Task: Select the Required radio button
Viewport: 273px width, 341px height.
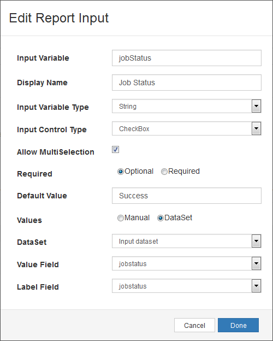Action: 164,172
